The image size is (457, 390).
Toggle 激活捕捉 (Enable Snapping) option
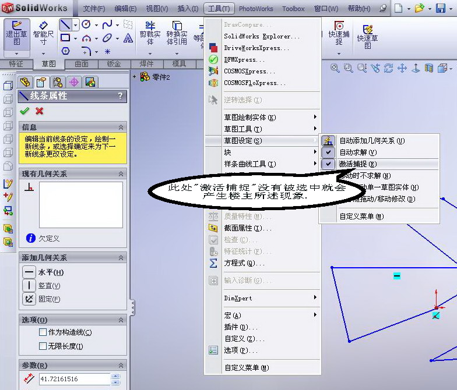coord(379,164)
